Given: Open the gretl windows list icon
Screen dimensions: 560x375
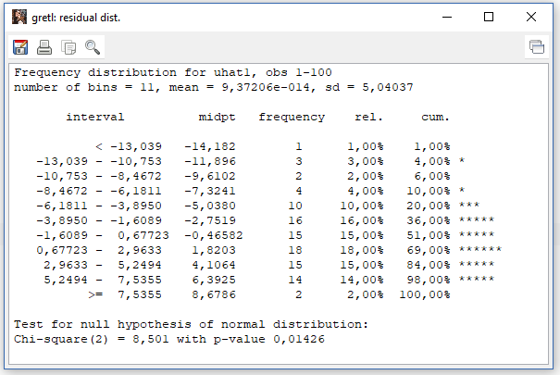Looking at the screenshot, I should (537, 46).
